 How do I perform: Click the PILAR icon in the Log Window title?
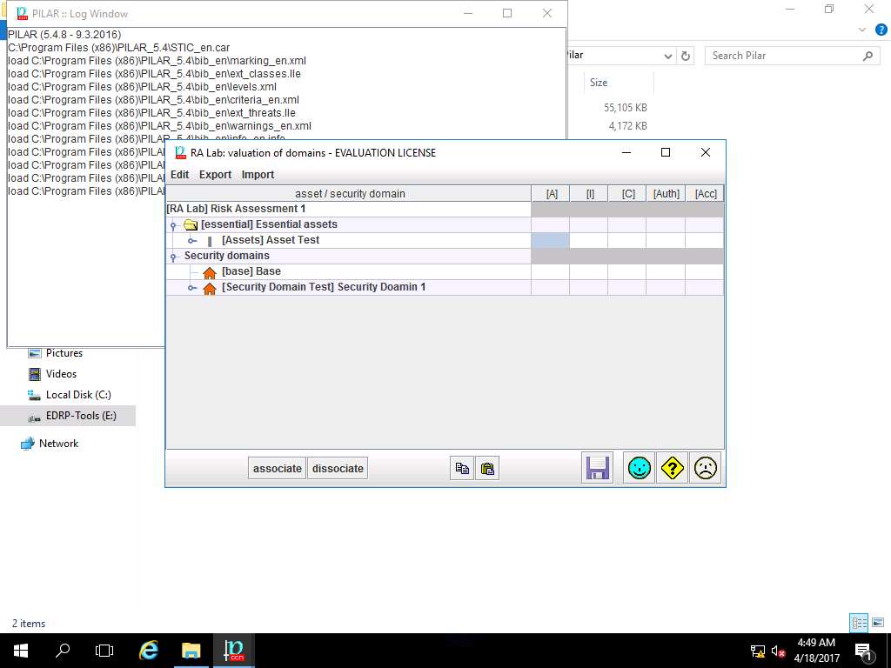point(22,13)
